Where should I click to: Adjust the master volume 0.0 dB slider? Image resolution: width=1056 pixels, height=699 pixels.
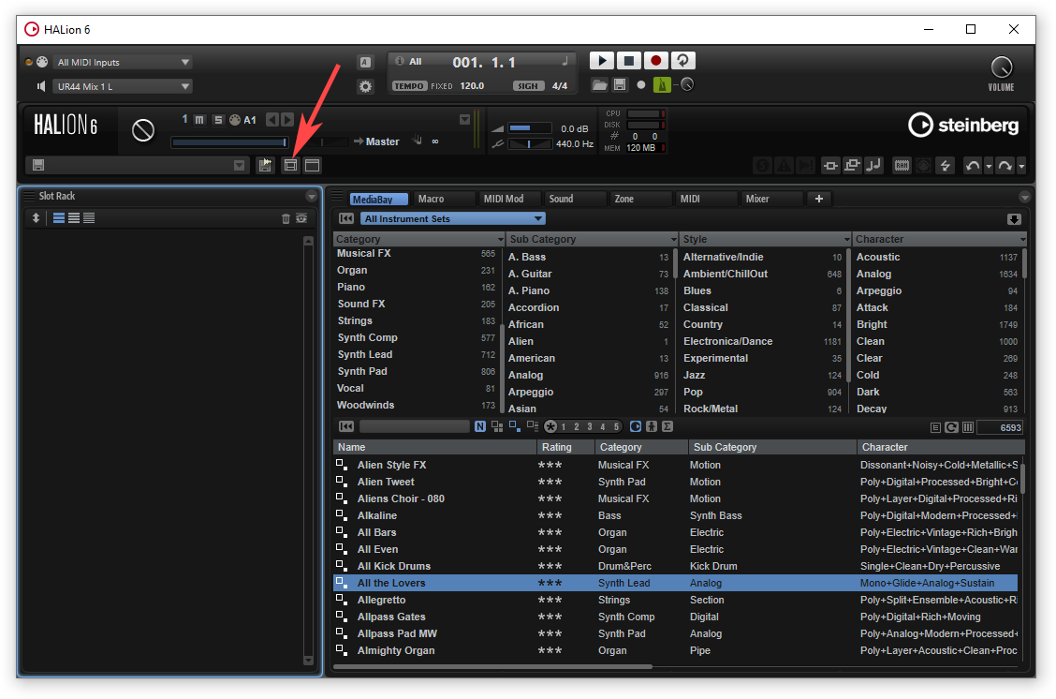(x=529, y=128)
